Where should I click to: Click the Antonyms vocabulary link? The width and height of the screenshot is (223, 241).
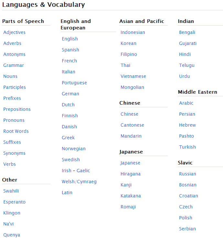click(x=14, y=54)
